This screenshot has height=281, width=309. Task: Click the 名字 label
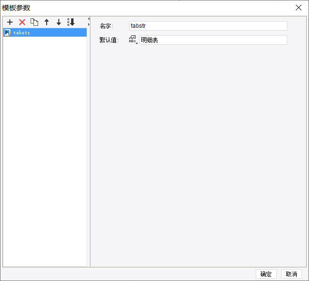click(x=106, y=26)
